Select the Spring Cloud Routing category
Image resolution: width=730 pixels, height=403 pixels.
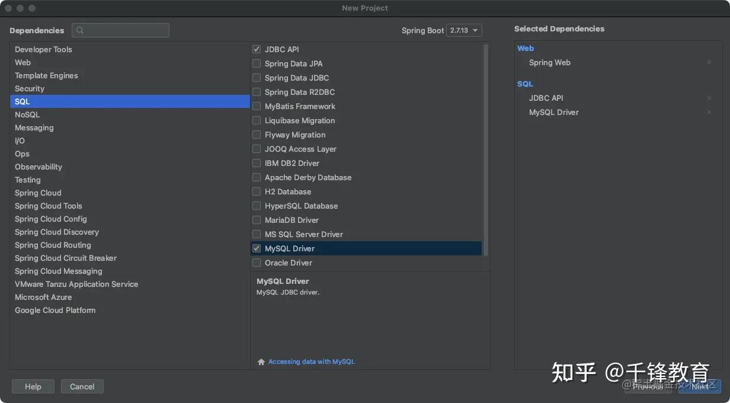click(x=53, y=245)
